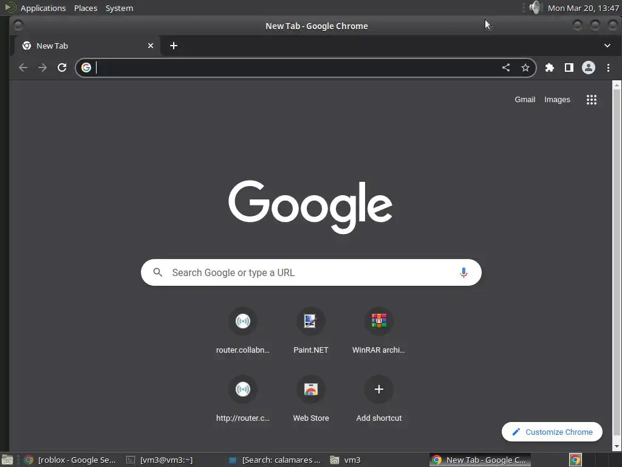
Task: Share this page using the share icon
Action: pyautogui.click(x=506, y=67)
